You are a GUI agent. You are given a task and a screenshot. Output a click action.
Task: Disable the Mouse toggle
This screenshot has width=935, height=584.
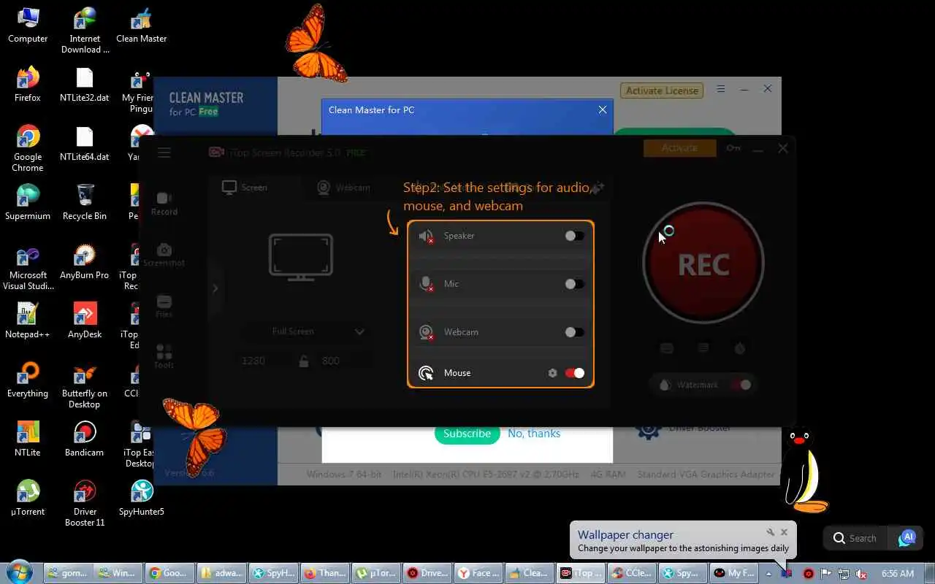click(575, 373)
